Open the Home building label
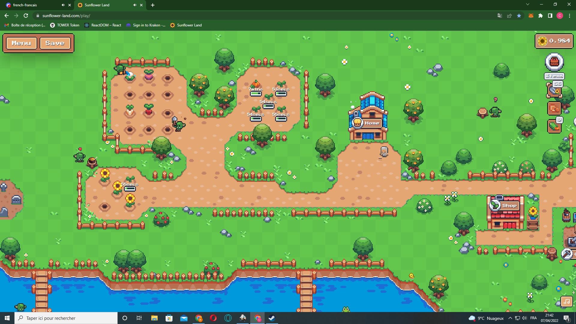The height and width of the screenshot is (324, 576). click(372, 123)
